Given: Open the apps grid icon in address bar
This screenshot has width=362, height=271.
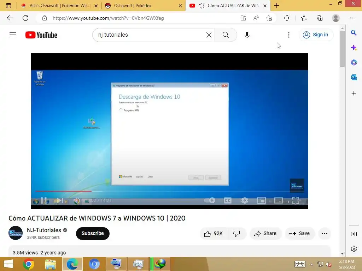Looking at the screenshot, I should coord(243,18).
